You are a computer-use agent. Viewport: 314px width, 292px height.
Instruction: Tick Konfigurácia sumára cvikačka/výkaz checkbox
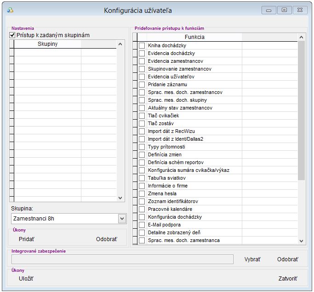click(x=142, y=170)
